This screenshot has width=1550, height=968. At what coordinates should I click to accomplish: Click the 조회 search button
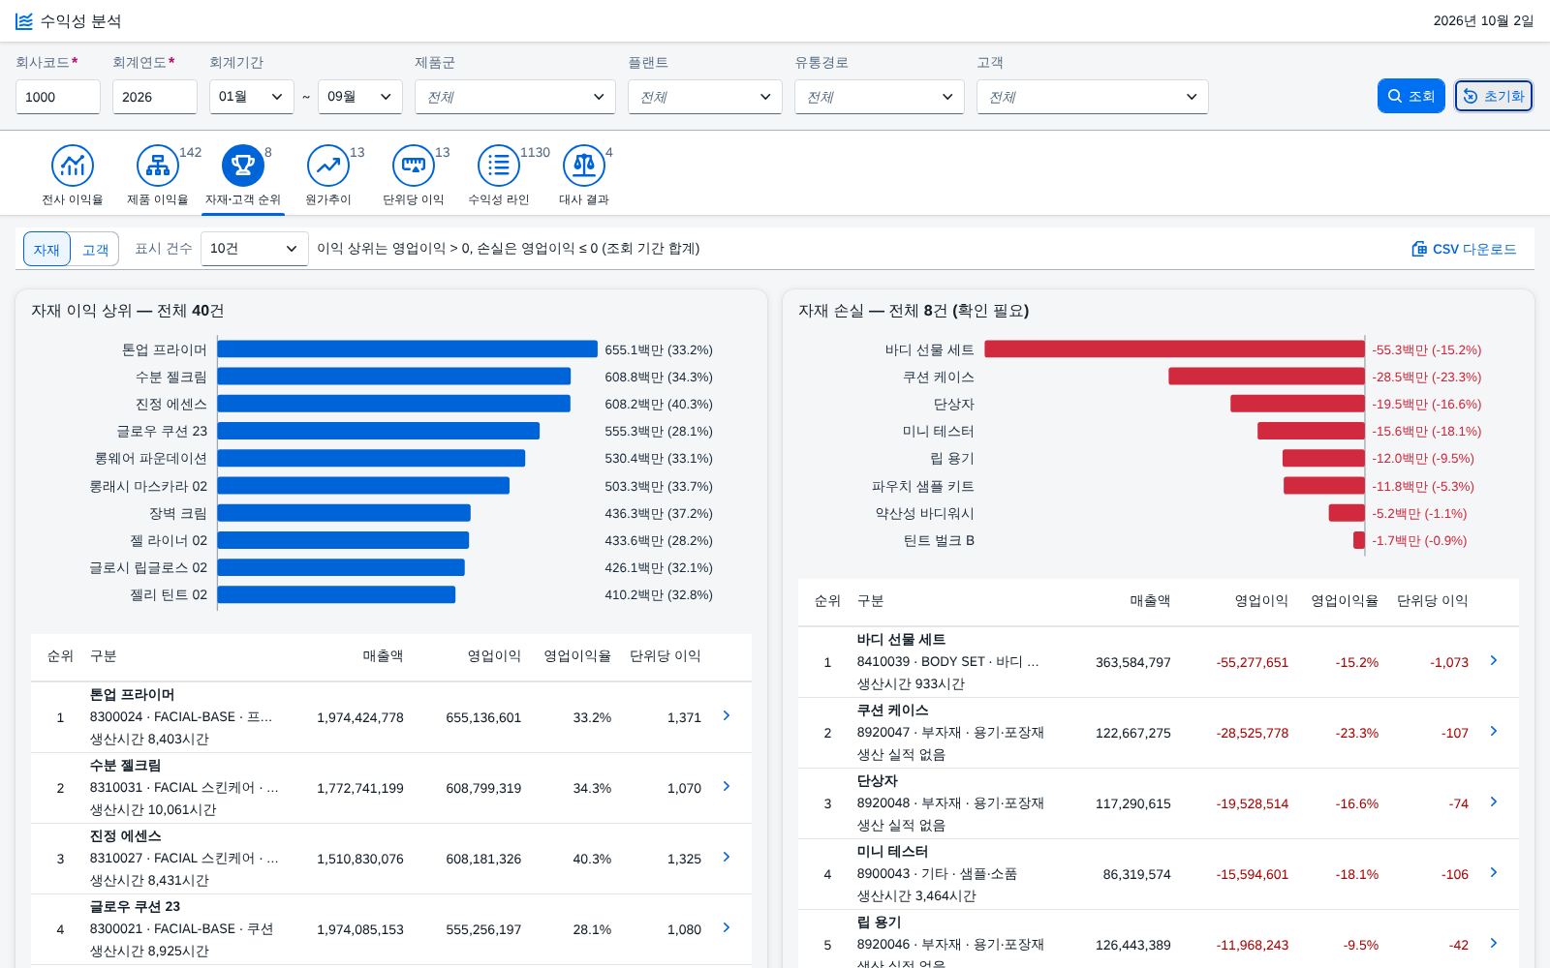1411,96
